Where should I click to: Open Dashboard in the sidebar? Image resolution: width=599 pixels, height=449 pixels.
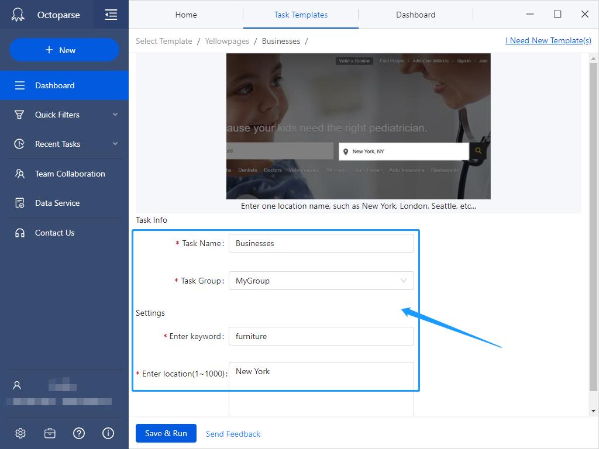(64, 85)
